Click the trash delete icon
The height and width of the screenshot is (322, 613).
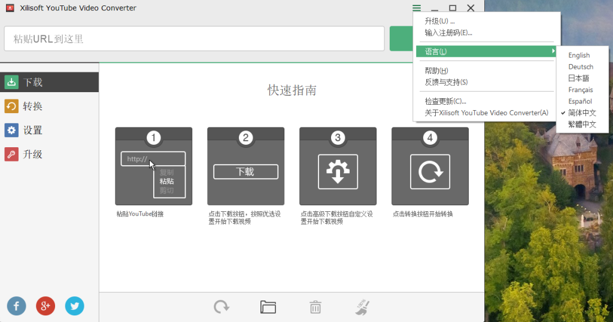coord(315,307)
